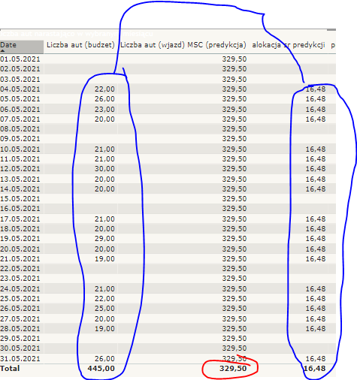Select the visual title bar text

point(77,34)
